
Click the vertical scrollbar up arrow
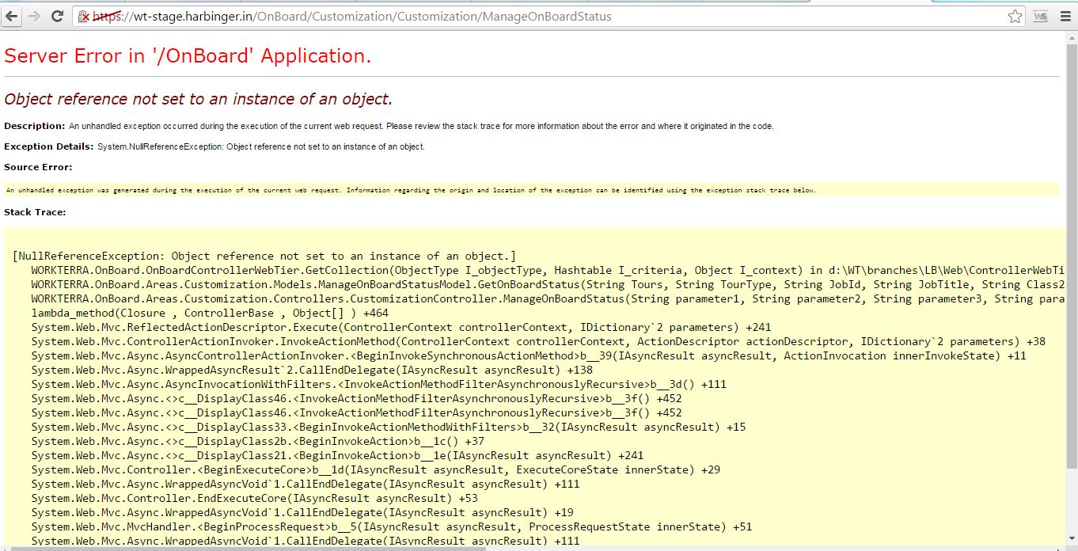click(x=1072, y=38)
